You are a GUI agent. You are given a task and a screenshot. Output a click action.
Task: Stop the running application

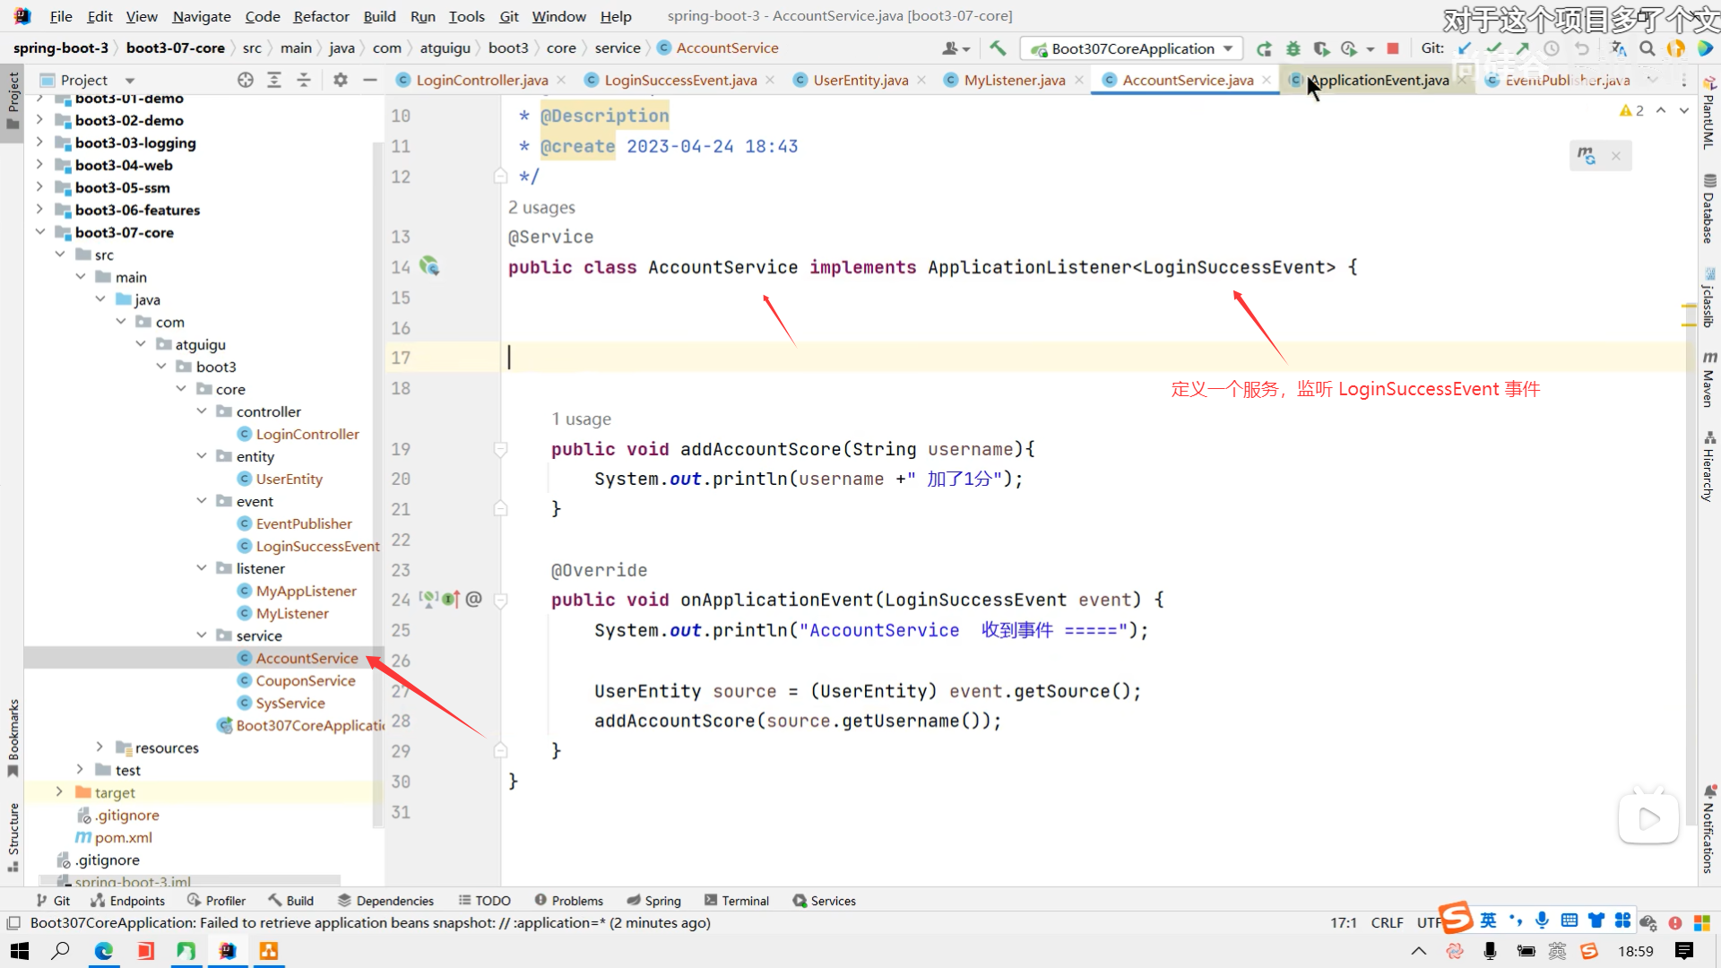(1392, 48)
